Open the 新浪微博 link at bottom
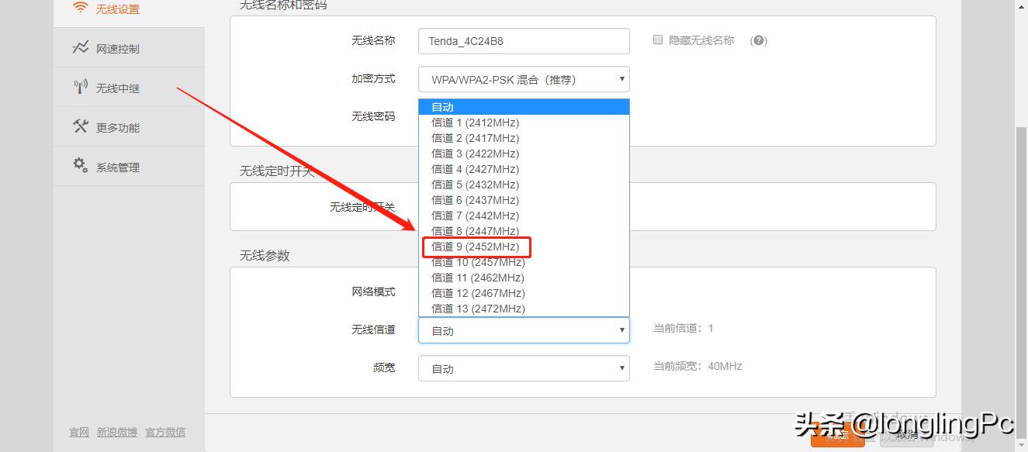This screenshot has width=1028, height=452. point(117,432)
